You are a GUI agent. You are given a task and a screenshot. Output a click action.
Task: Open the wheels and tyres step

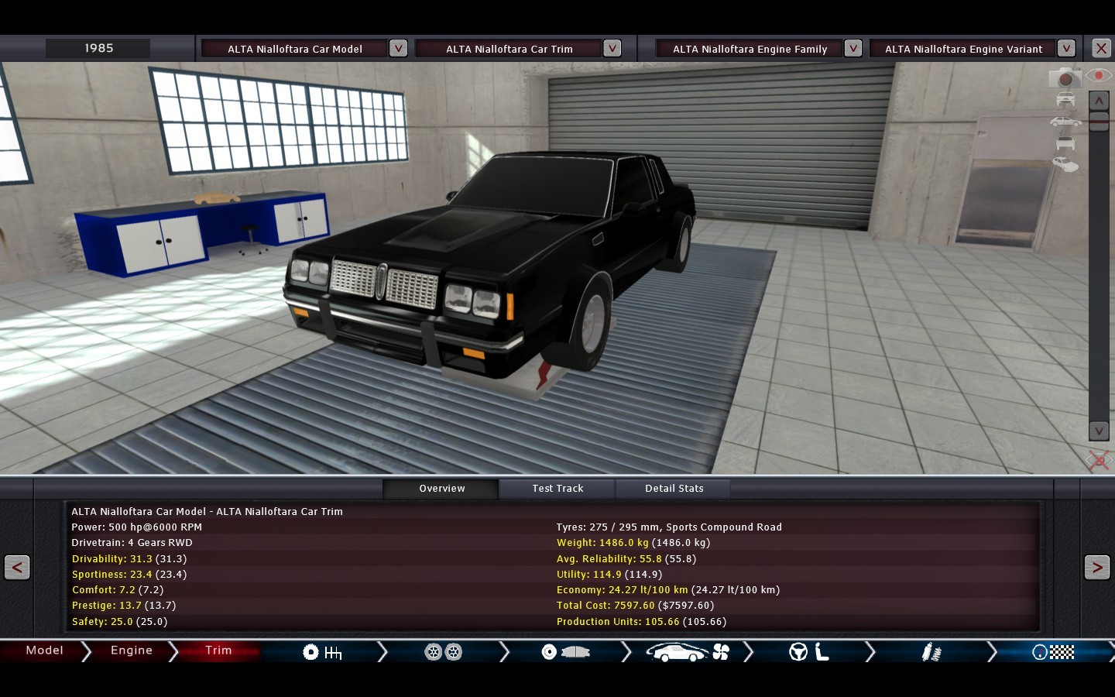tap(444, 652)
